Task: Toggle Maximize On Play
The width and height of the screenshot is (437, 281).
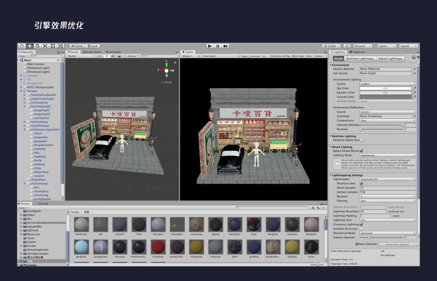Action: [x=280, y=56]
